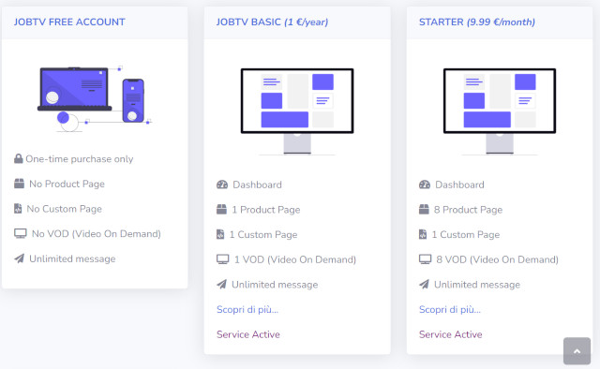This screenshot has width=600, height=369.
Task: Click 1 VOD (Video On Demand) text
Action: tap(295, 259)
